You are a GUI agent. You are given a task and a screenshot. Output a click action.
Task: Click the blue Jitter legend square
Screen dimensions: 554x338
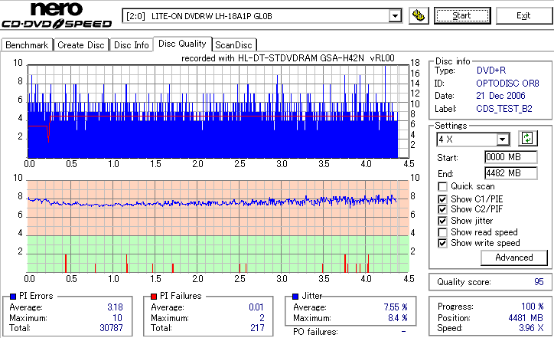[295, 297]
